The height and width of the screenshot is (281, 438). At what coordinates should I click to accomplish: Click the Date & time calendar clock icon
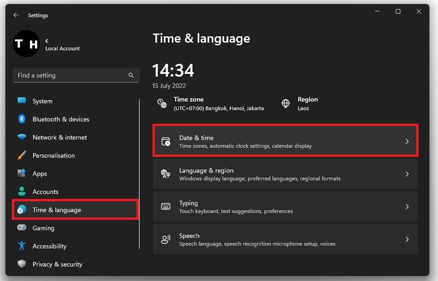[166, 141]
